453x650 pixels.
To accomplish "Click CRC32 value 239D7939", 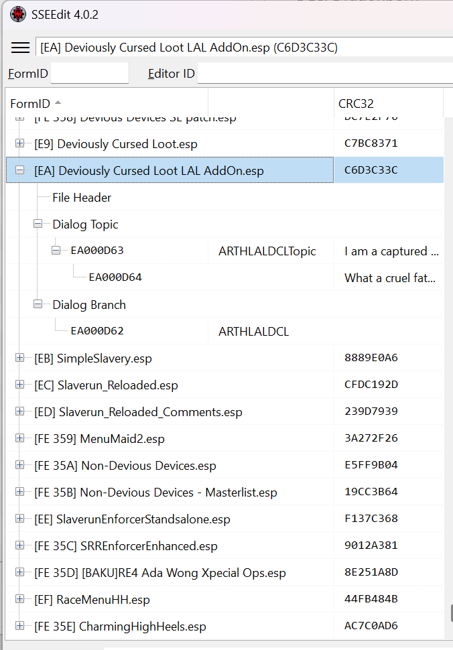I will click(371, 411).
